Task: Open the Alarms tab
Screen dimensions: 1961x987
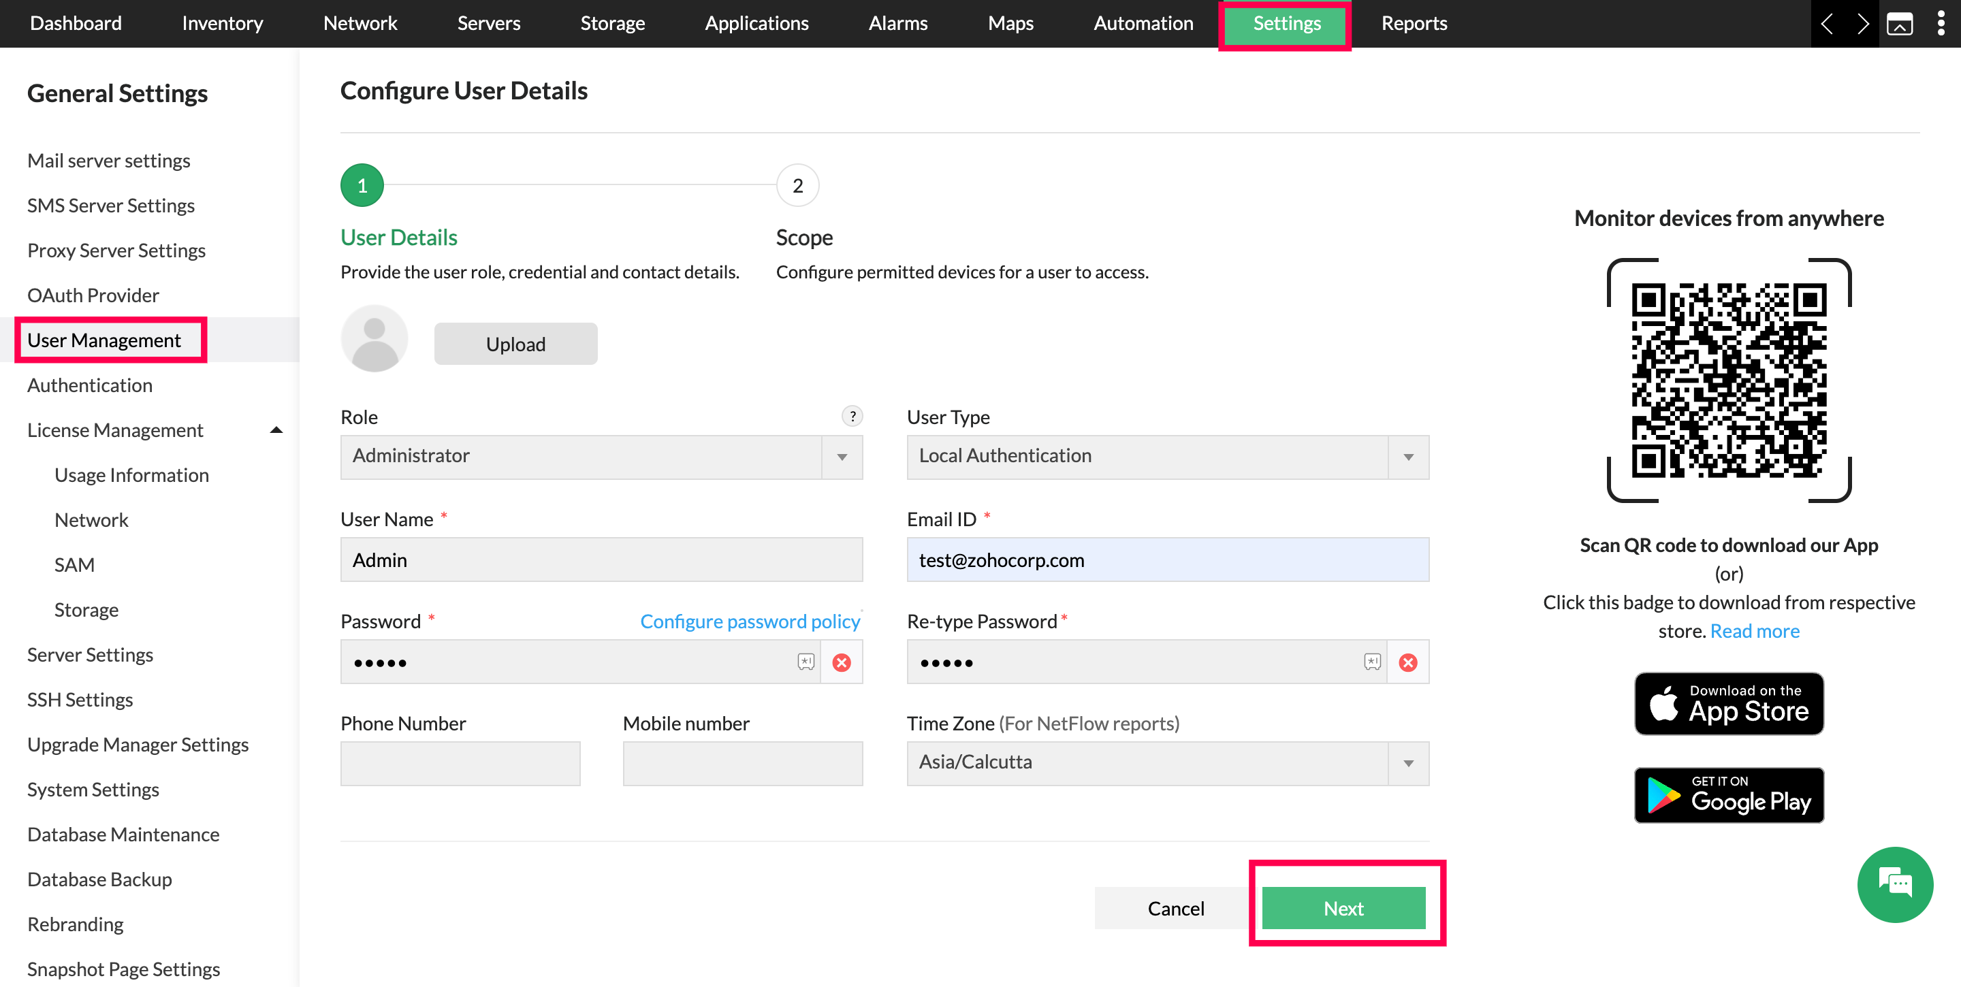Action: pos(897,23)
